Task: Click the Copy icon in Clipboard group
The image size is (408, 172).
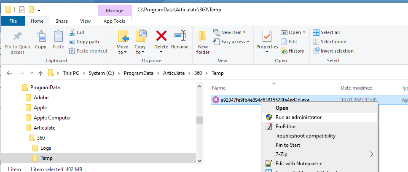Action: 40,36
